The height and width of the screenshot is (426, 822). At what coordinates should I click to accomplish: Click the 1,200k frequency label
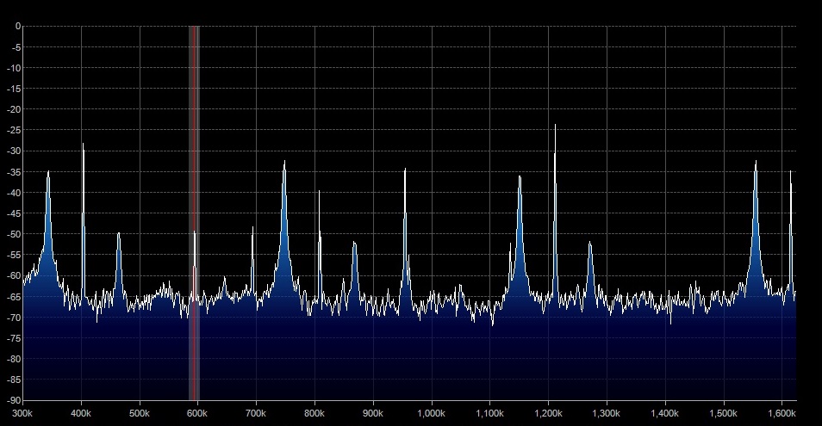point(548,413)
